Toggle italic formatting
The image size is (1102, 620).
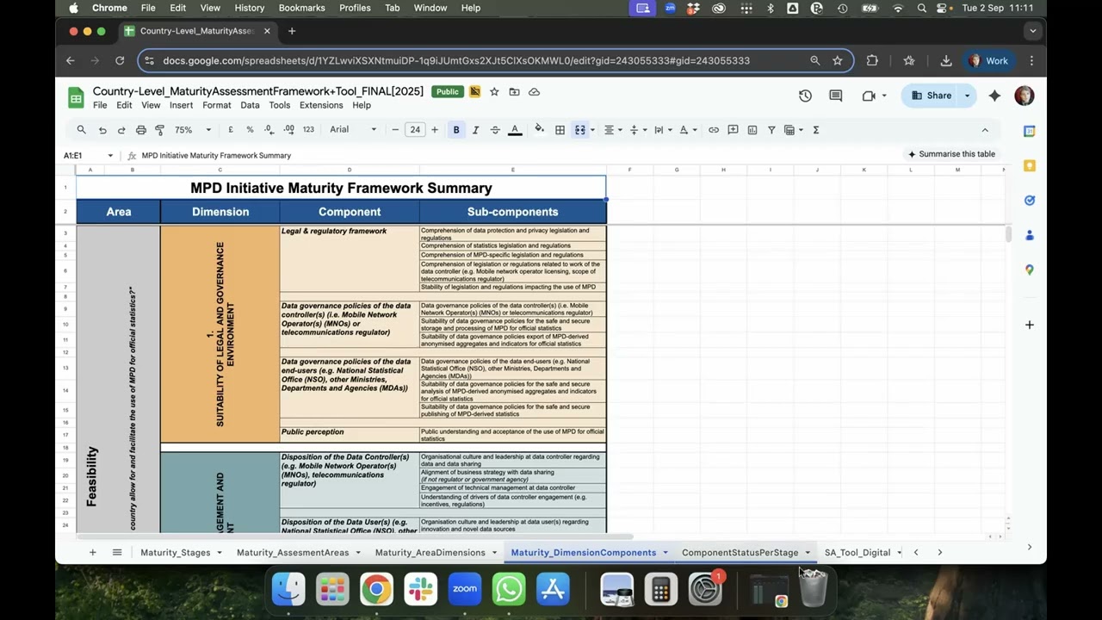tap(475, 130)
